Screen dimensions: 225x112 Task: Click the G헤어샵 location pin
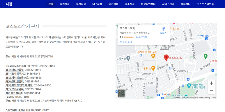[x=128, y=58]
